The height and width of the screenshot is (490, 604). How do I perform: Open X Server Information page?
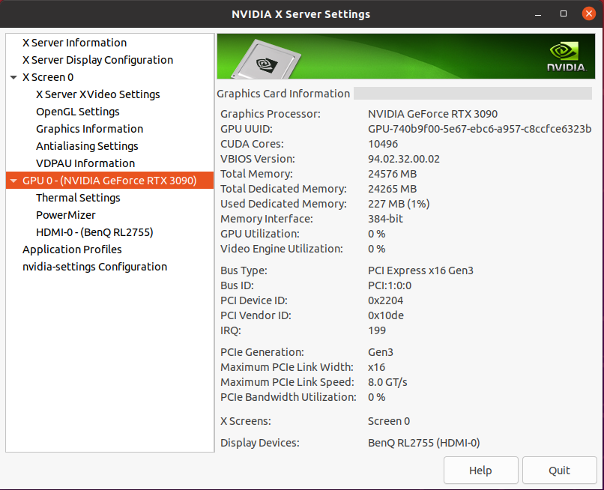[74, 43]
